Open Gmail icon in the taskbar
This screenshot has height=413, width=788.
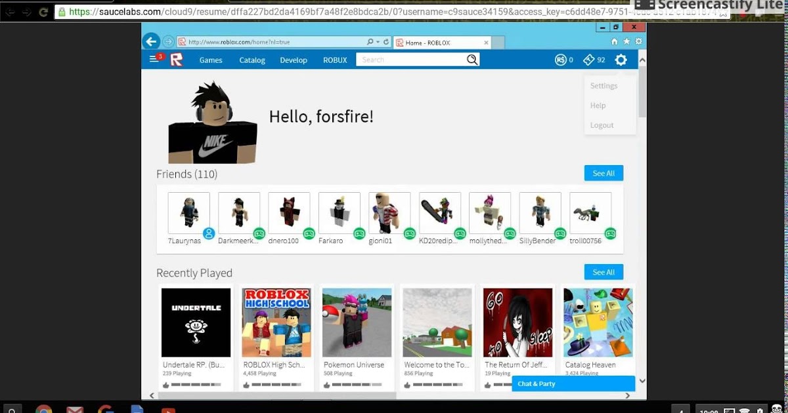tap(75, 410)
